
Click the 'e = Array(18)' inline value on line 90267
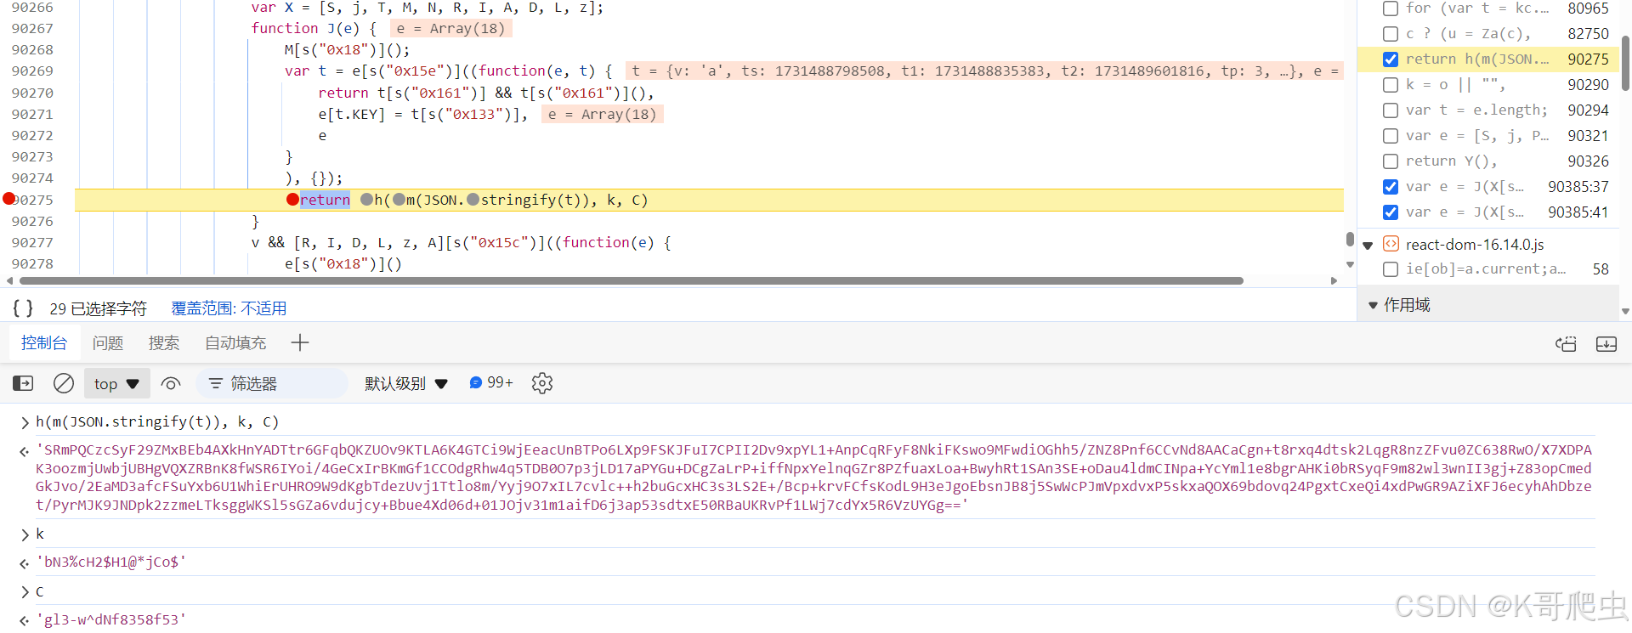click(x=450, y=28)
